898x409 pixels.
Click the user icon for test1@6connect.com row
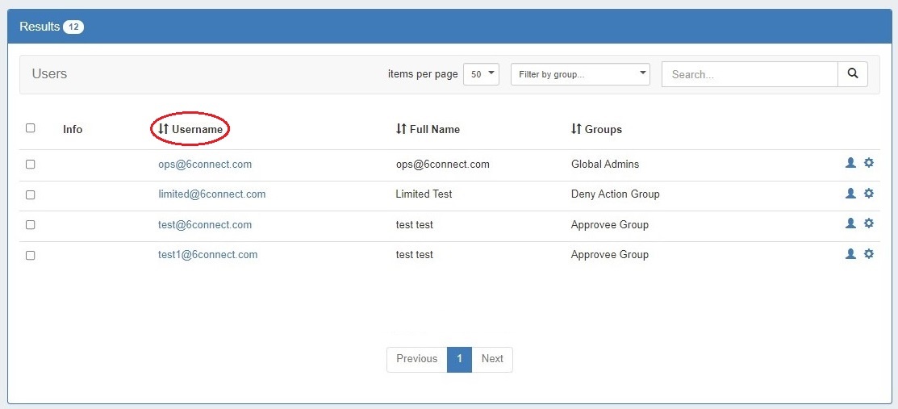pos(850,254)
